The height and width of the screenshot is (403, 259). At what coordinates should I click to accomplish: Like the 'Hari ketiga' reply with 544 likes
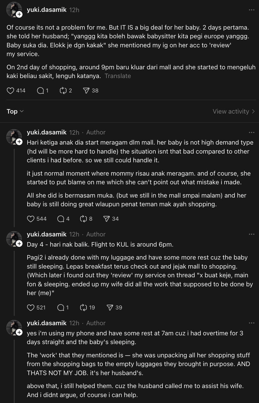click(31, 219)
